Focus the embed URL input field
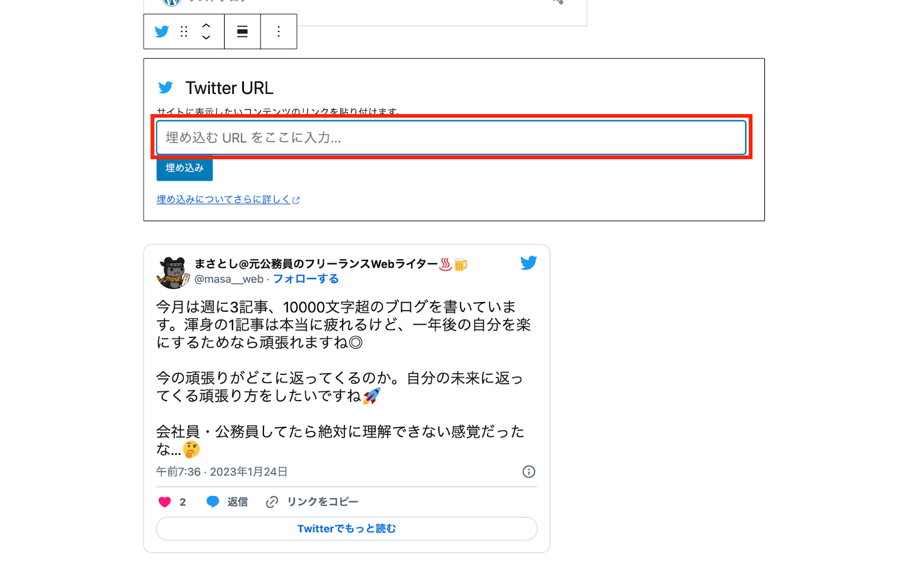 [451, 137]
